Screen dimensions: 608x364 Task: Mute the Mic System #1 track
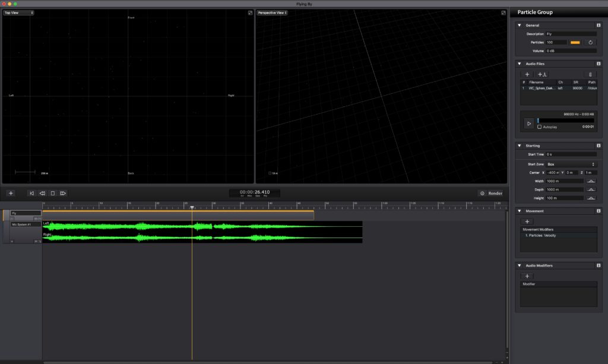tap(36, 242)
